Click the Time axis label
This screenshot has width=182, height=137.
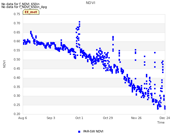(161, 122)
